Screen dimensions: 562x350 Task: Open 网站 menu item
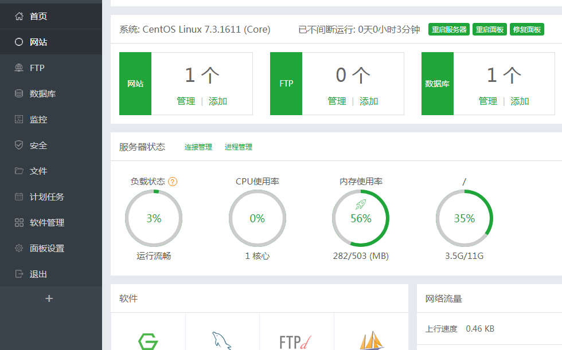pos(51,42)
